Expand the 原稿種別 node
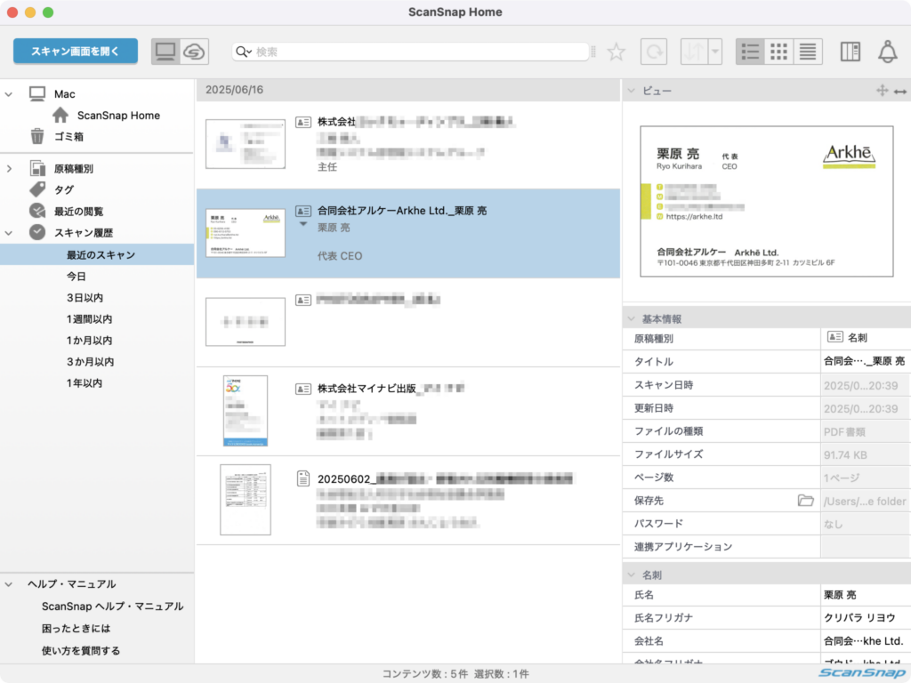Viewport: 911px width, 683px height. tap(9, 169)
